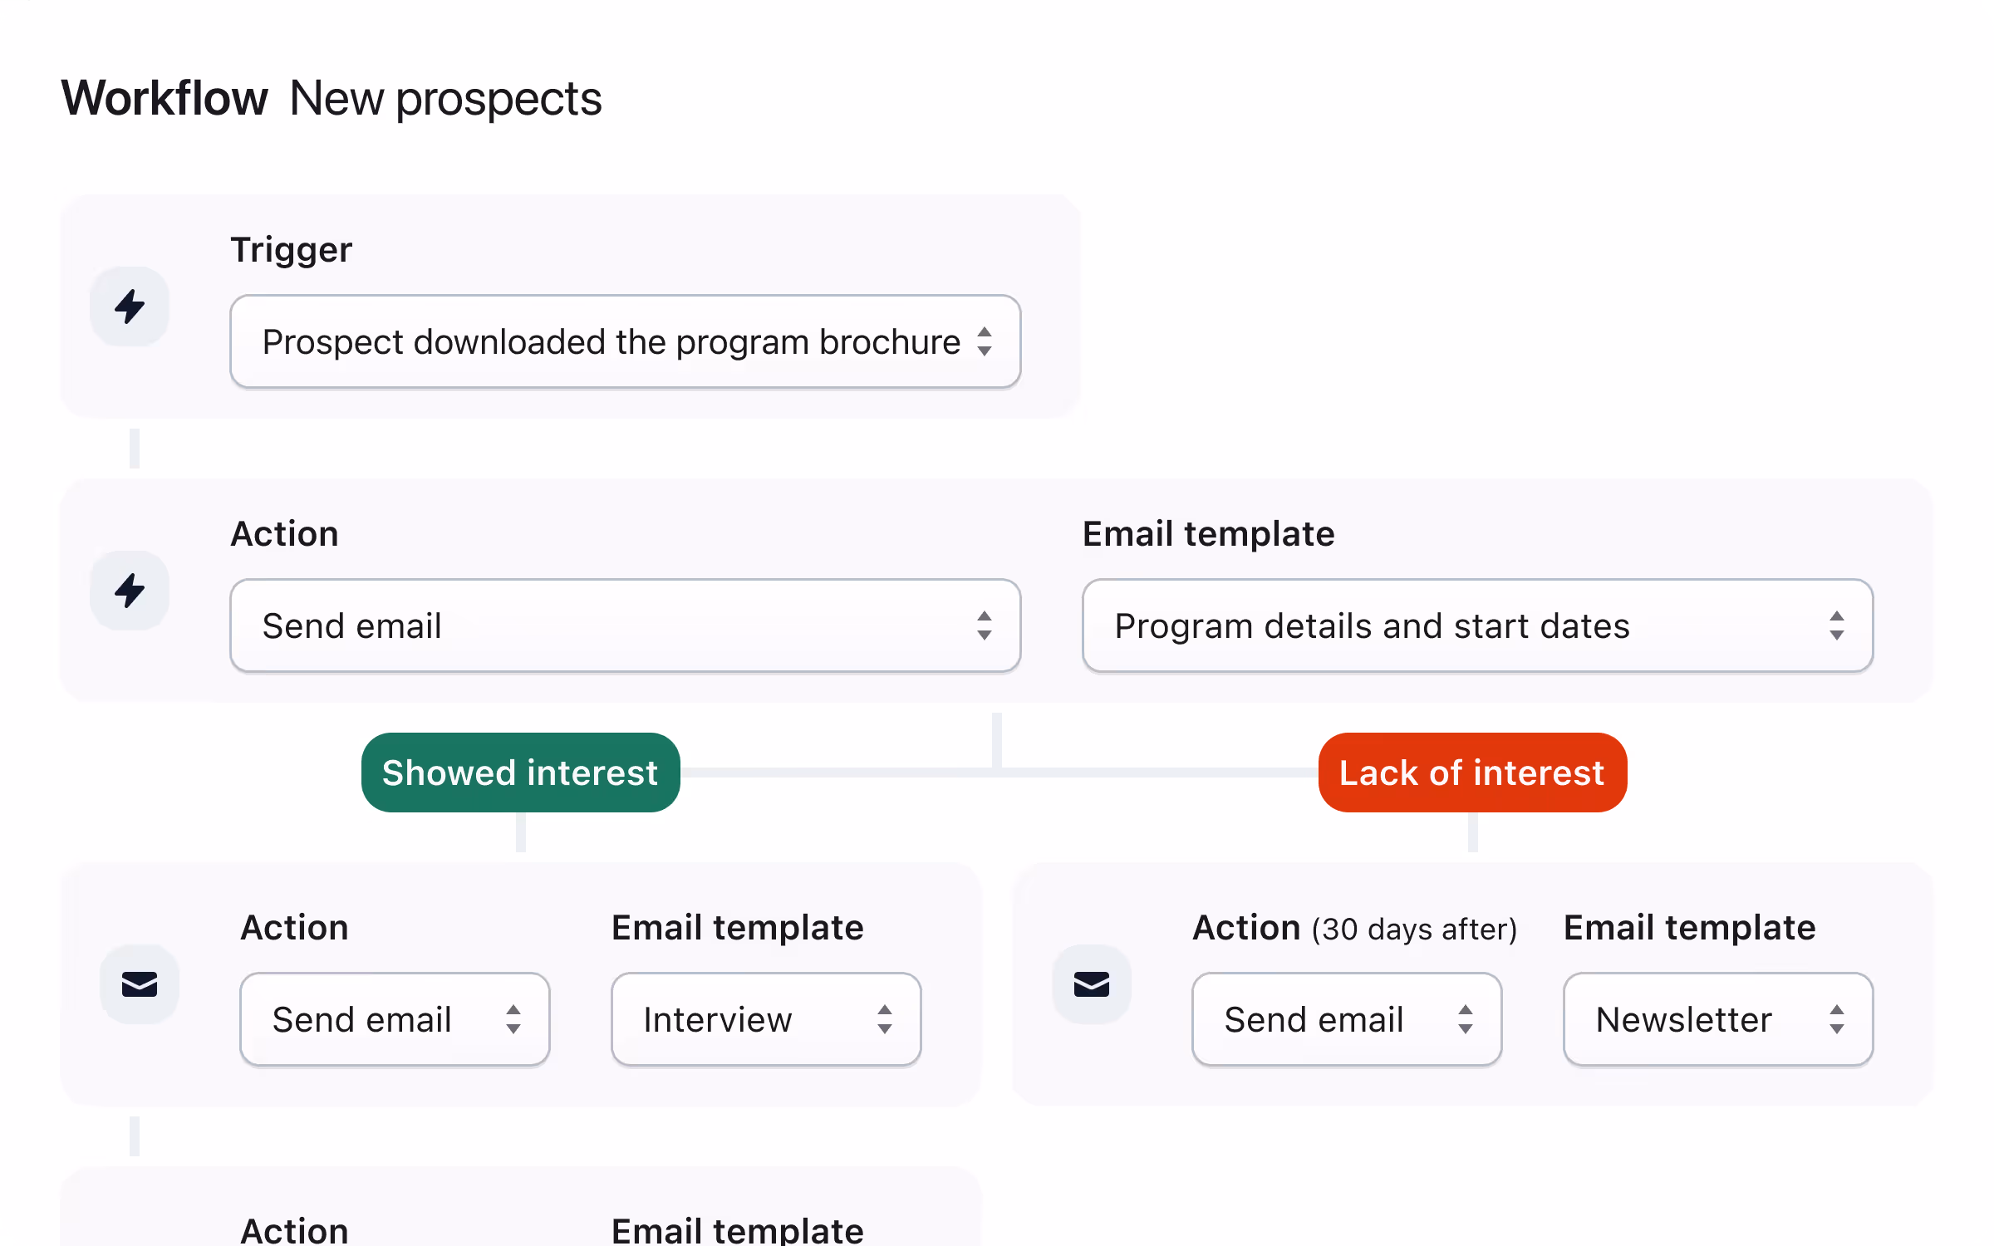Click arrows on Program details template dropdown
The height and width of the screenshot is (1246, 1994).
point(1837,625)
